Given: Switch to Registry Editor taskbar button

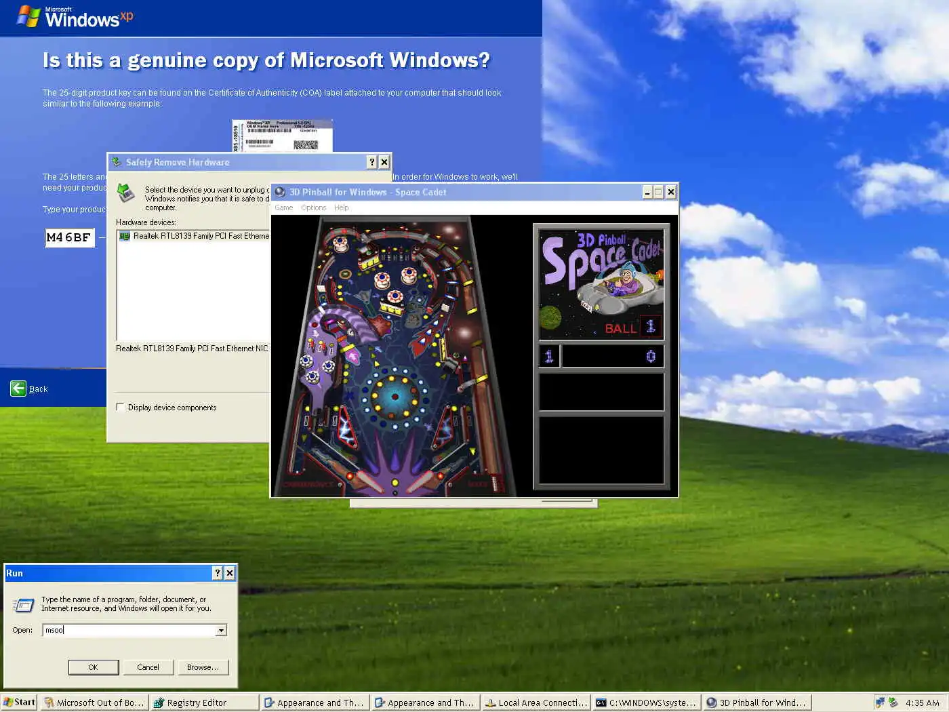Looking at the screenshot, I should pos(205,703).
